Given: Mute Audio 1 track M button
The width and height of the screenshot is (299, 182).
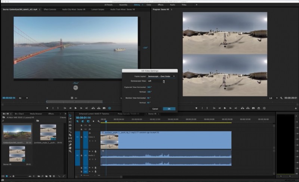Looking at the screenshot, I should point(89,151).
